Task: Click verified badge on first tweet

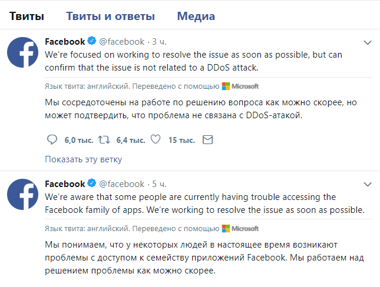Action: click(x=92, y=41)
